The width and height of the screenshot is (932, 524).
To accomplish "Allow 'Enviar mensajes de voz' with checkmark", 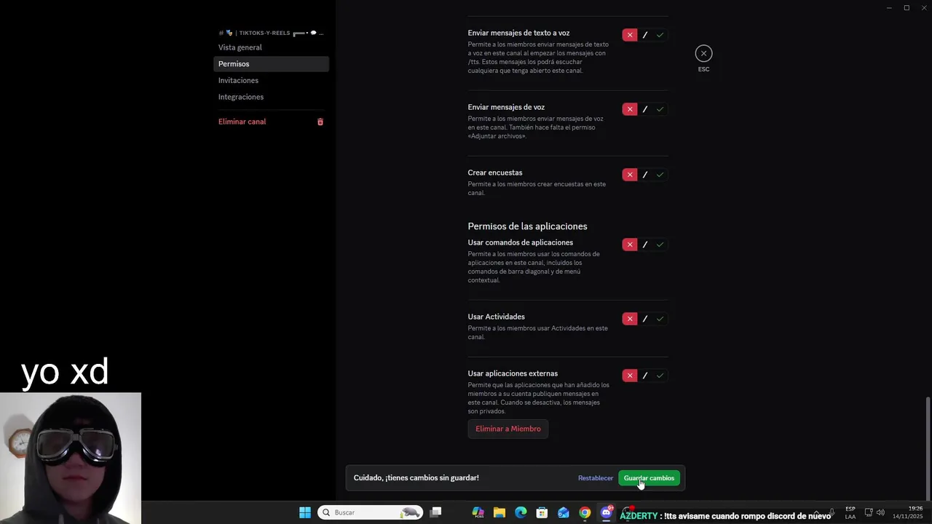I will point(660,109).
